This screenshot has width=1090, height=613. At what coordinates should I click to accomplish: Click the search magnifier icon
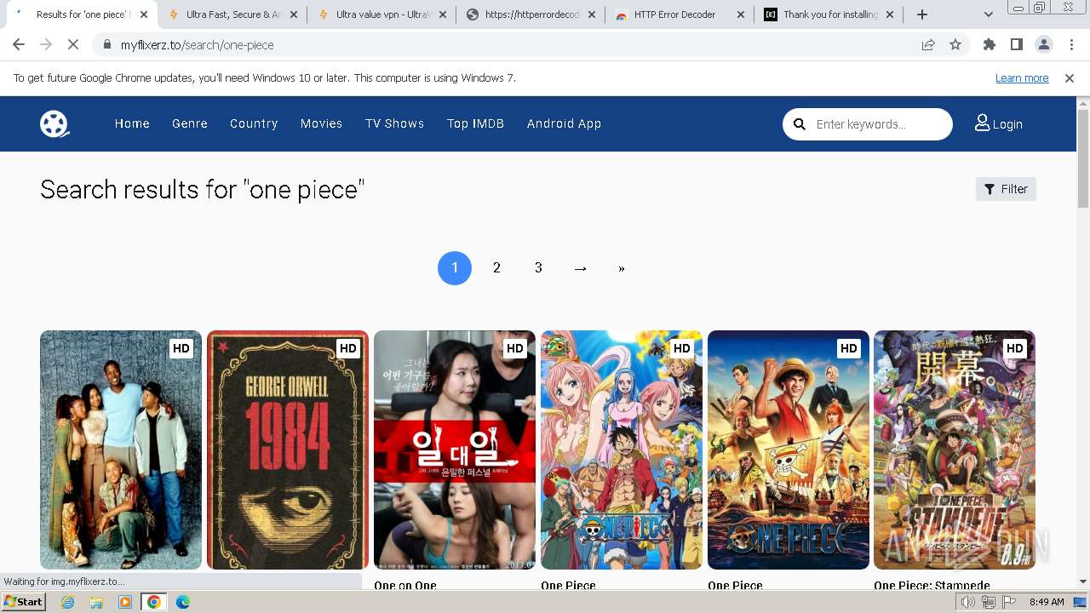[x=799, y=124]
